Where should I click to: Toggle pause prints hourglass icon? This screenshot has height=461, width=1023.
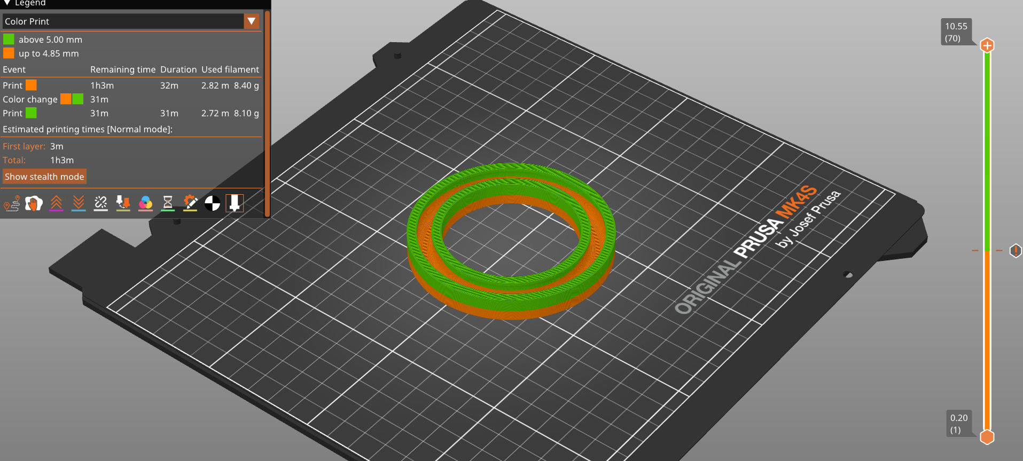(x=168, y=203)
